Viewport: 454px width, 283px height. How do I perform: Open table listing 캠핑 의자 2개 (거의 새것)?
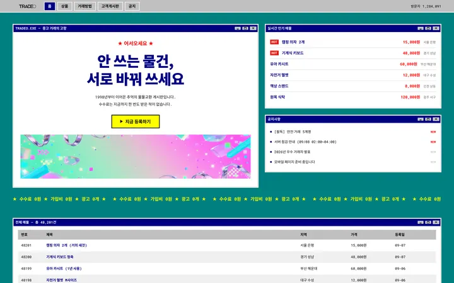click(67, 245)
